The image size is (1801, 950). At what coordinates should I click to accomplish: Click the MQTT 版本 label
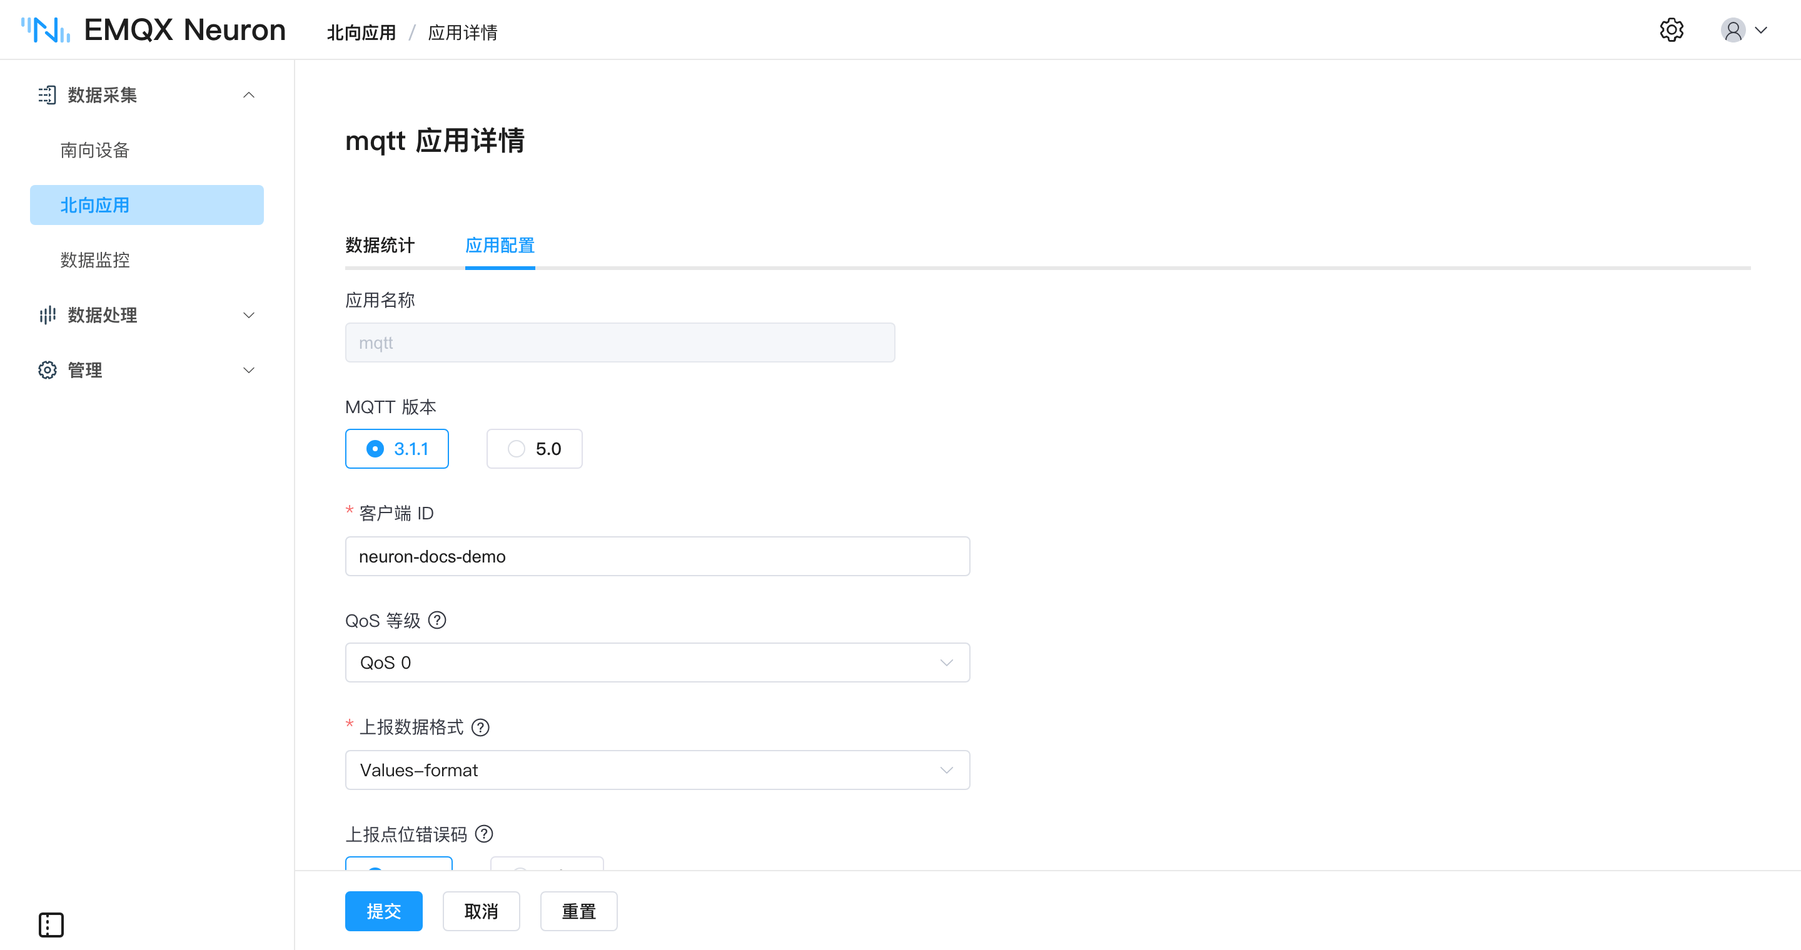click(x=390, y=406)
